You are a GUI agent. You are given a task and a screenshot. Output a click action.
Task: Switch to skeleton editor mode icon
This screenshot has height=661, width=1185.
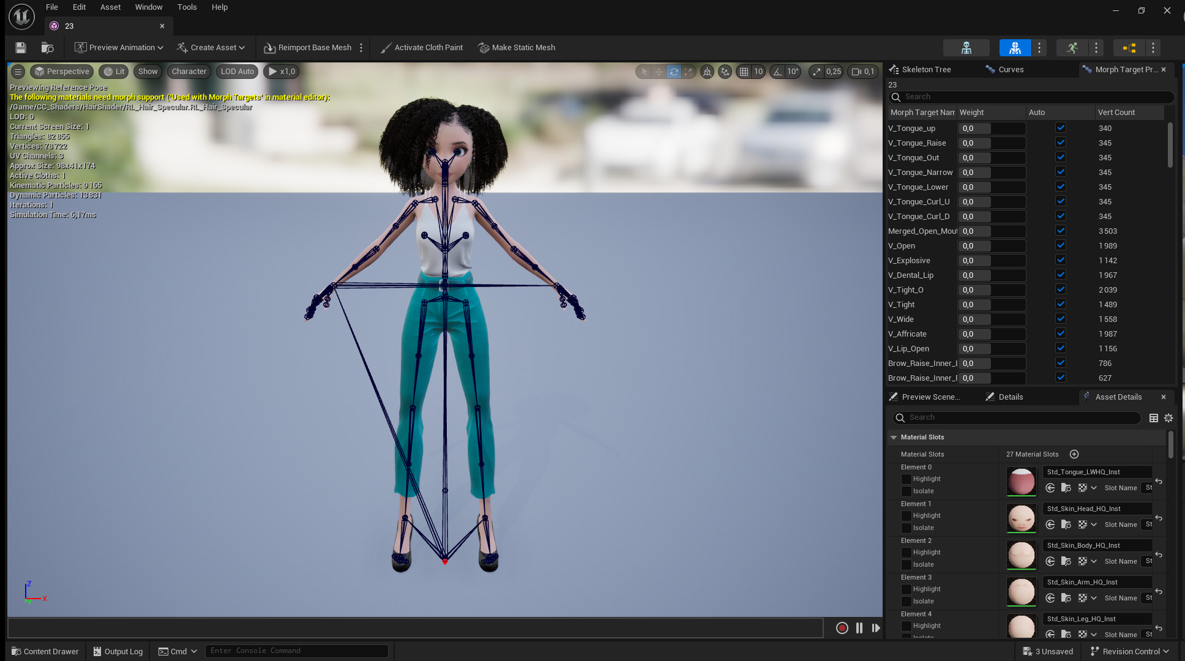point(966,48)
